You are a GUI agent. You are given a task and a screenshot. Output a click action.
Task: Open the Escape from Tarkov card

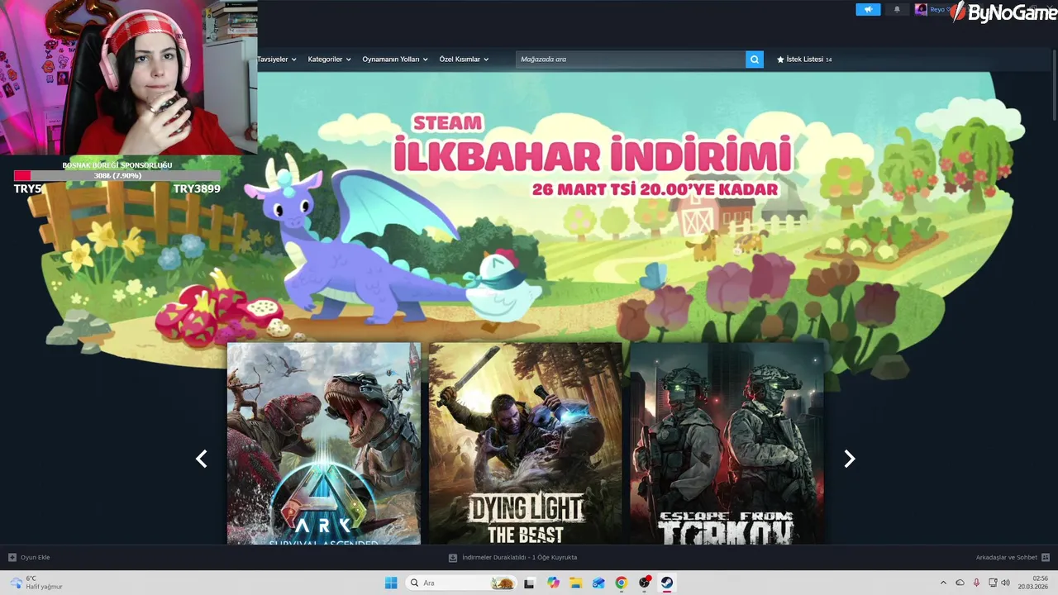point(727,444)
